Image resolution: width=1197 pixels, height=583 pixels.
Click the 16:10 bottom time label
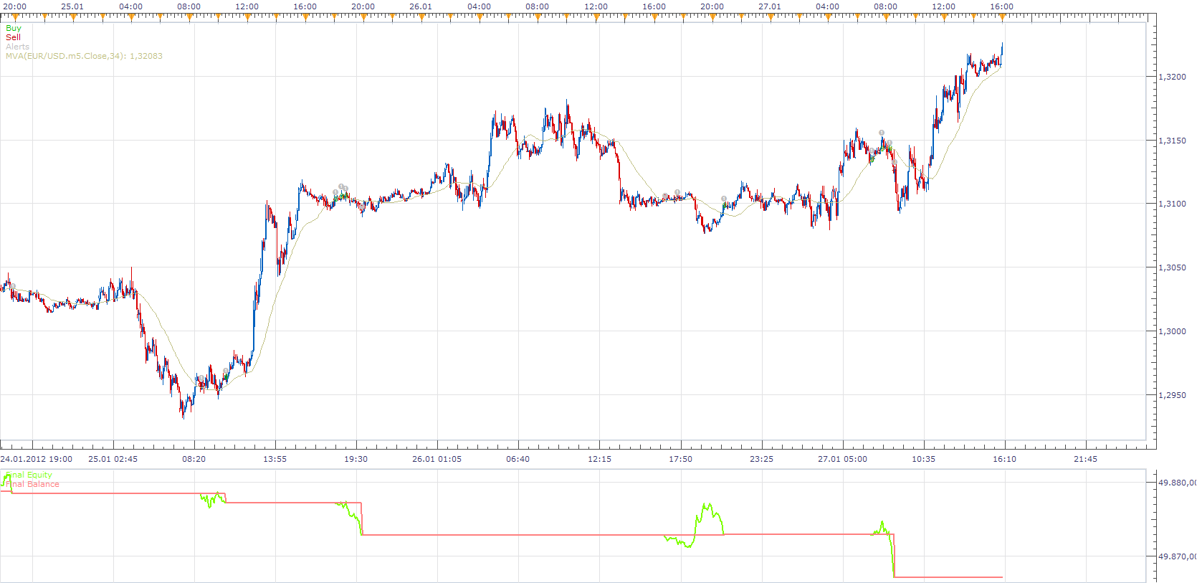tap(1004, 459)
